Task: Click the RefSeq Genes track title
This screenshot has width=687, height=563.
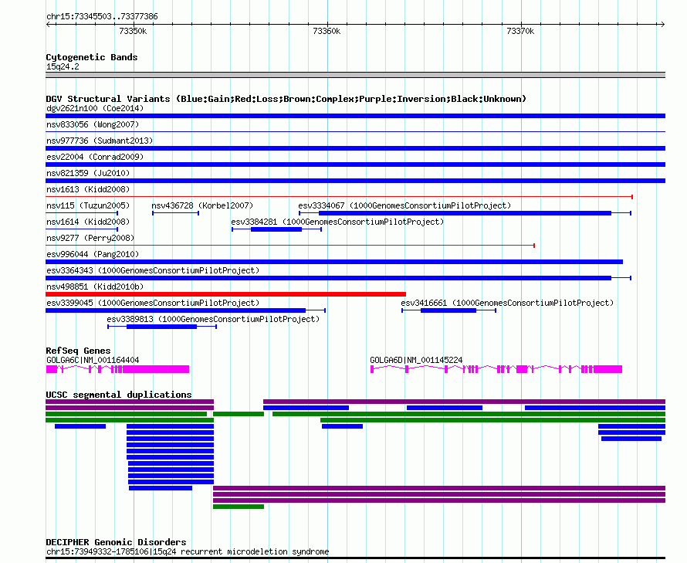Action: (78, 351)
